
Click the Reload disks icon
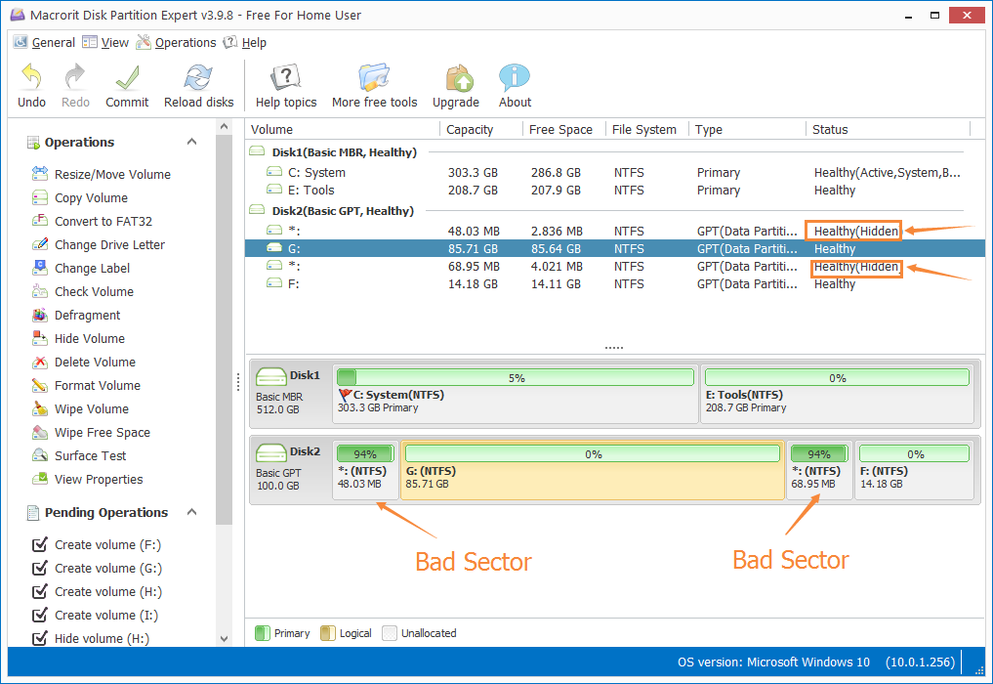[x=198, y=78]
